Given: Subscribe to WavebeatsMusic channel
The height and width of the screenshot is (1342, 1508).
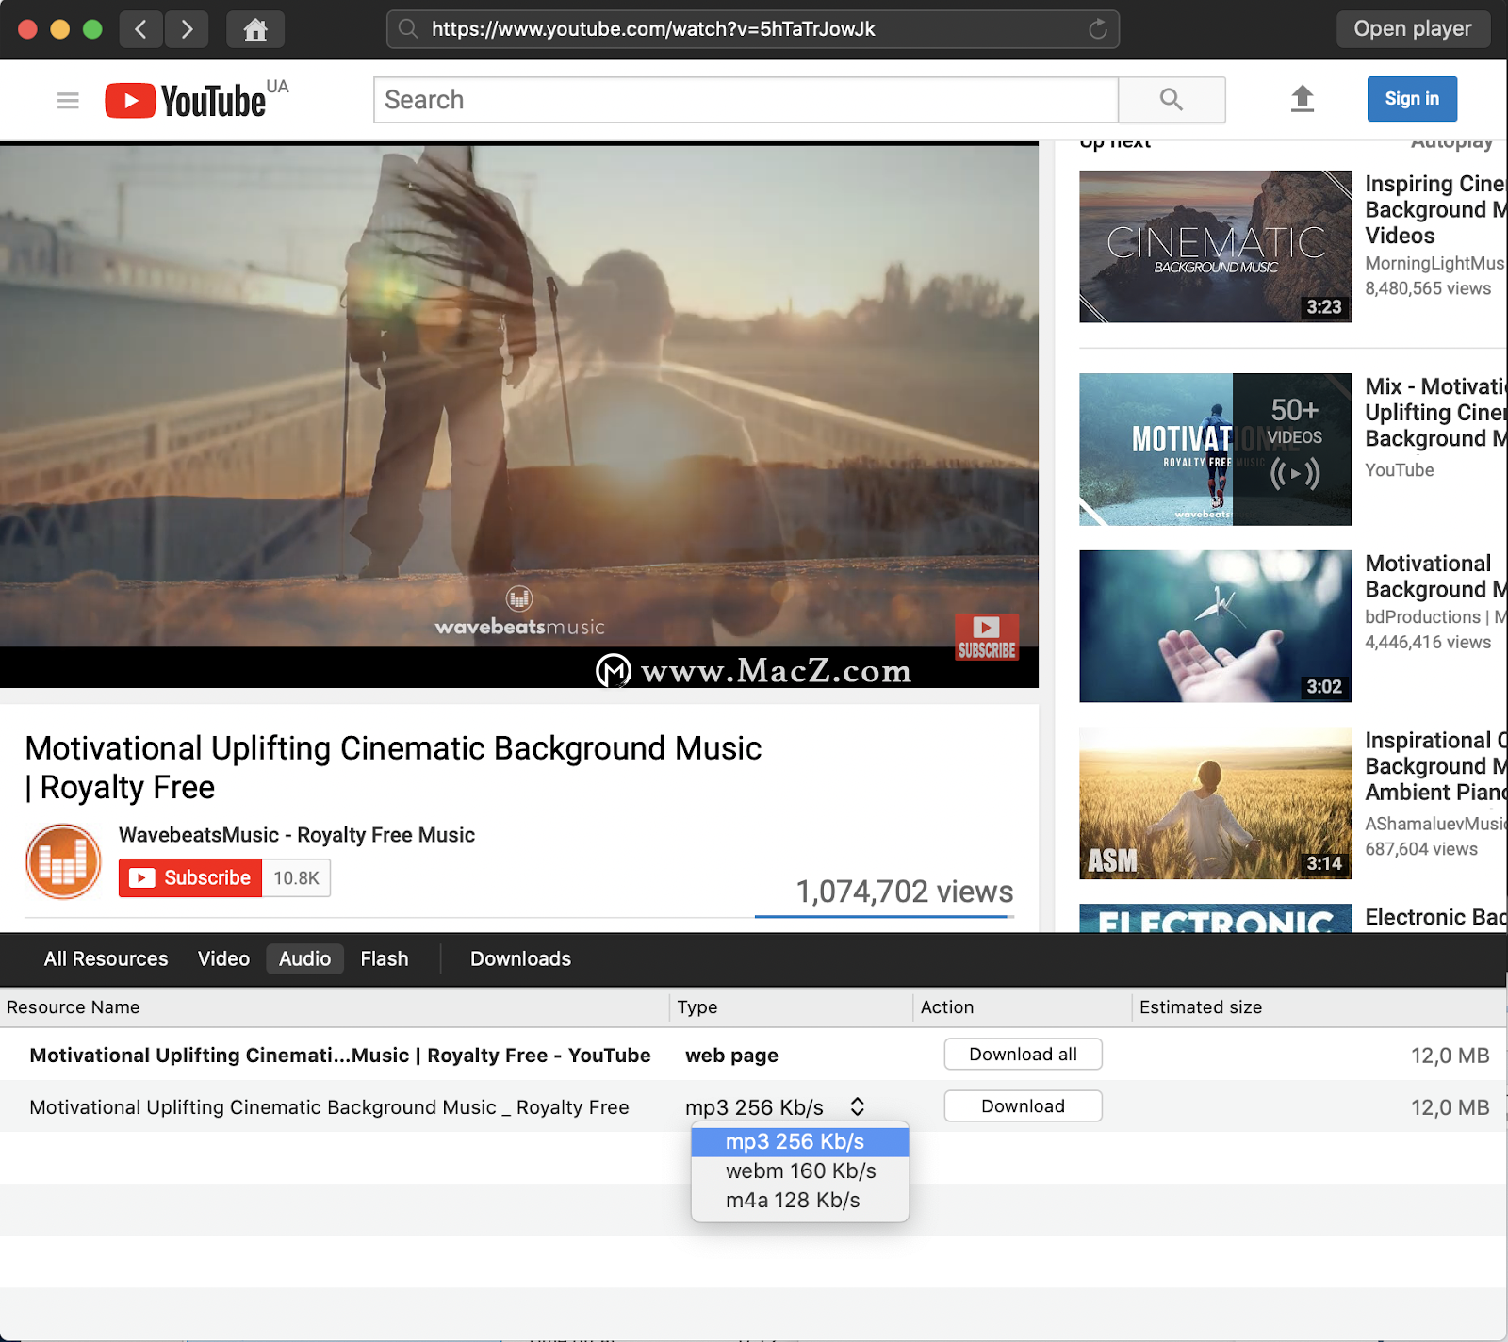Looking at the screenshot, I should (x=190, y=877).
